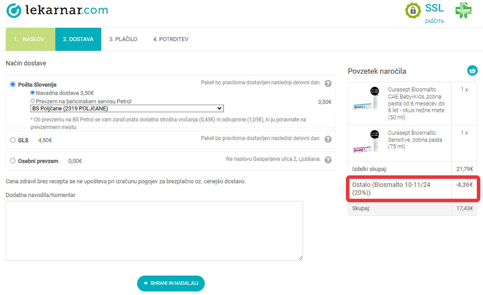Click the Shrani in nadaljuj button

(x=171, y=283)
